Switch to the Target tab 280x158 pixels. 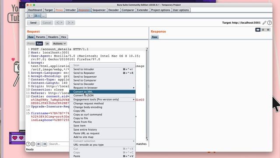(49, 10)
